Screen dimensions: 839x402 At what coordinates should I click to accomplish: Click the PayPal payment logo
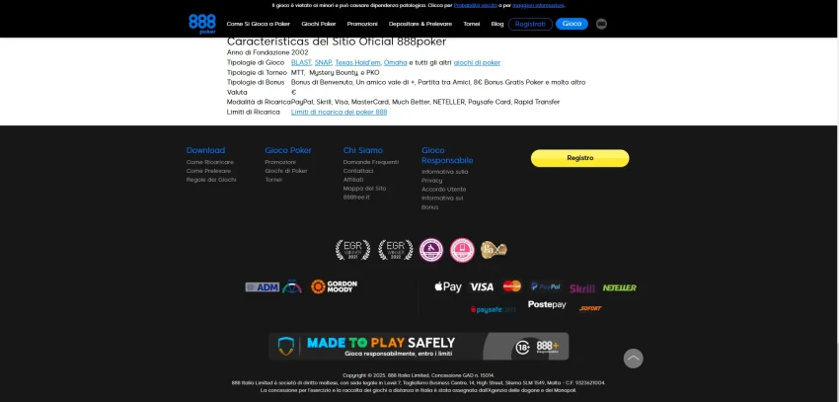pyautogui.click(x=546, y=287)
